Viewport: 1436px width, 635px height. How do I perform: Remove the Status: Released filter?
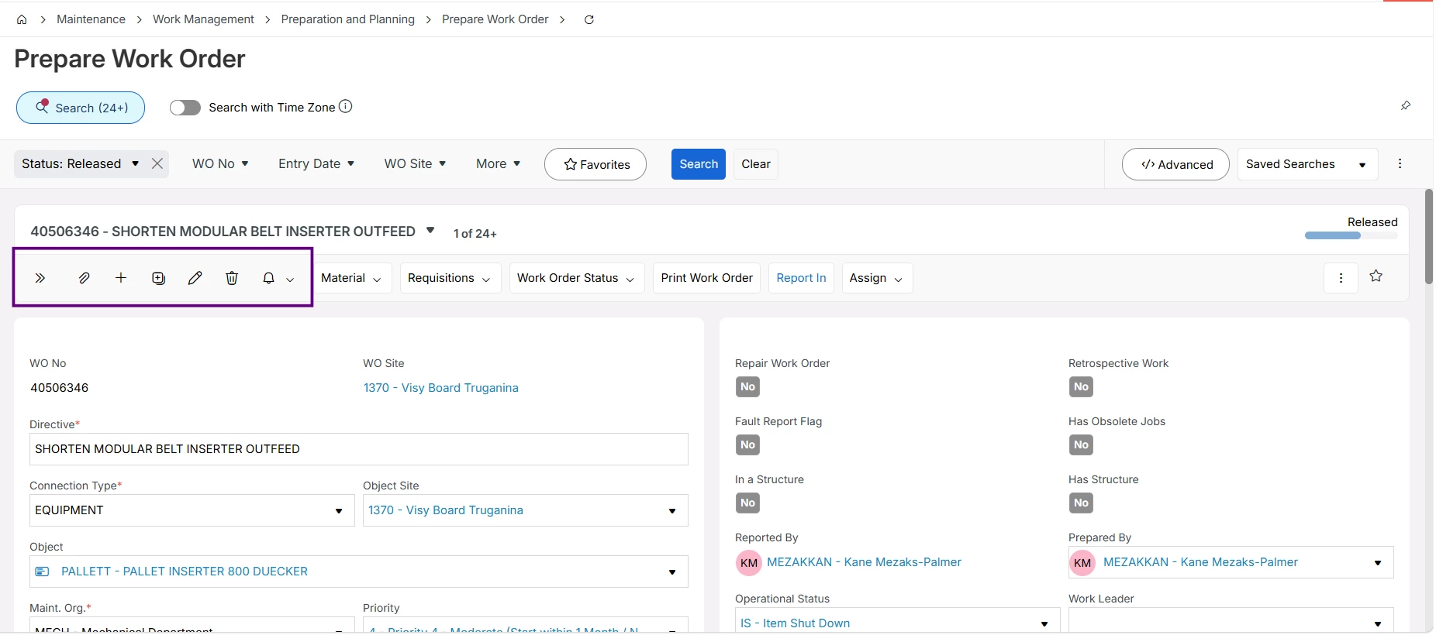157,163
